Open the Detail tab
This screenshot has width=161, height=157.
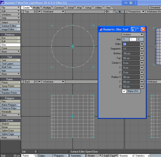click(x=71, y=8)
